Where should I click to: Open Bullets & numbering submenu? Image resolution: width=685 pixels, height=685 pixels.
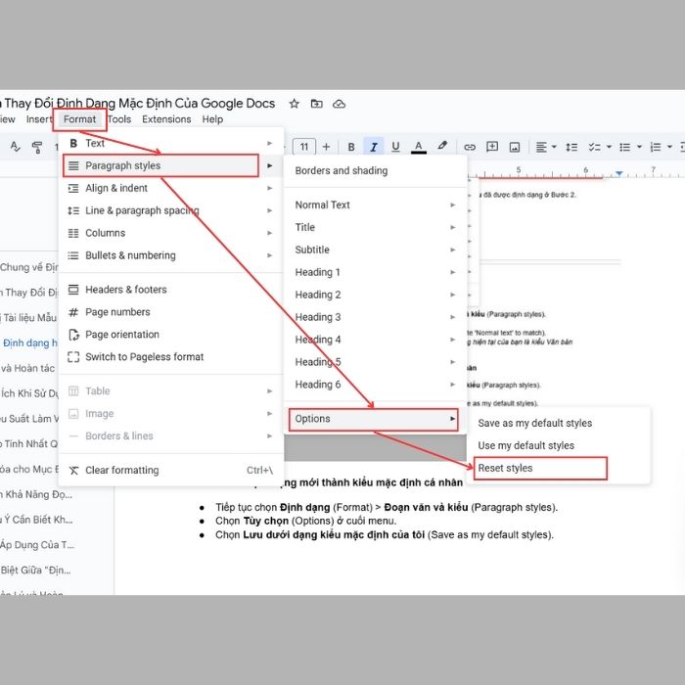click(171, 255)
